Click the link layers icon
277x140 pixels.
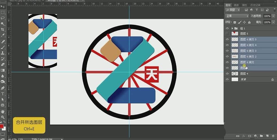(238, 136)
